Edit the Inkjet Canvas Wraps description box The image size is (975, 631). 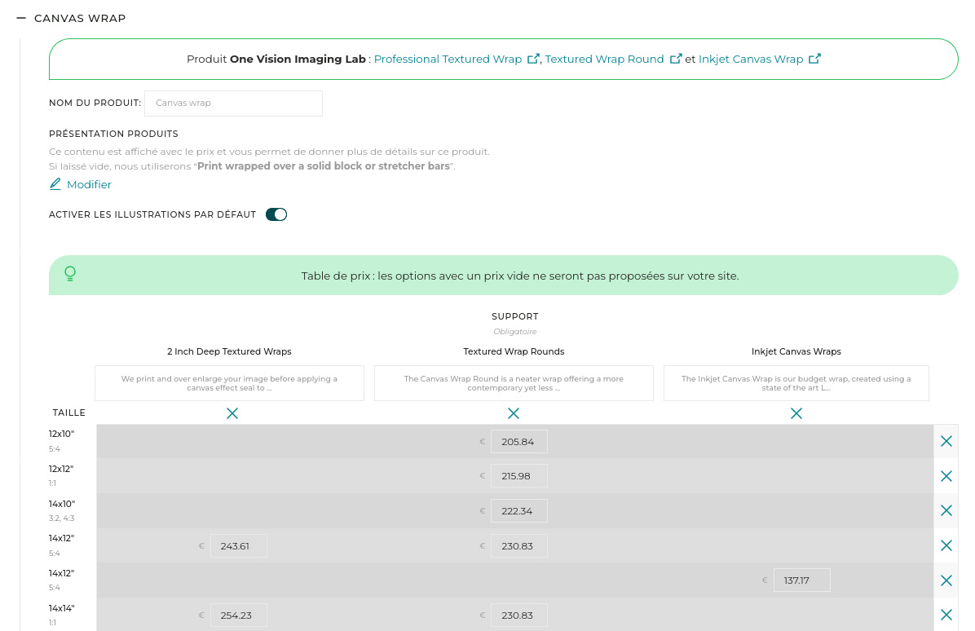pyautogui.click(x=796, y=383)
